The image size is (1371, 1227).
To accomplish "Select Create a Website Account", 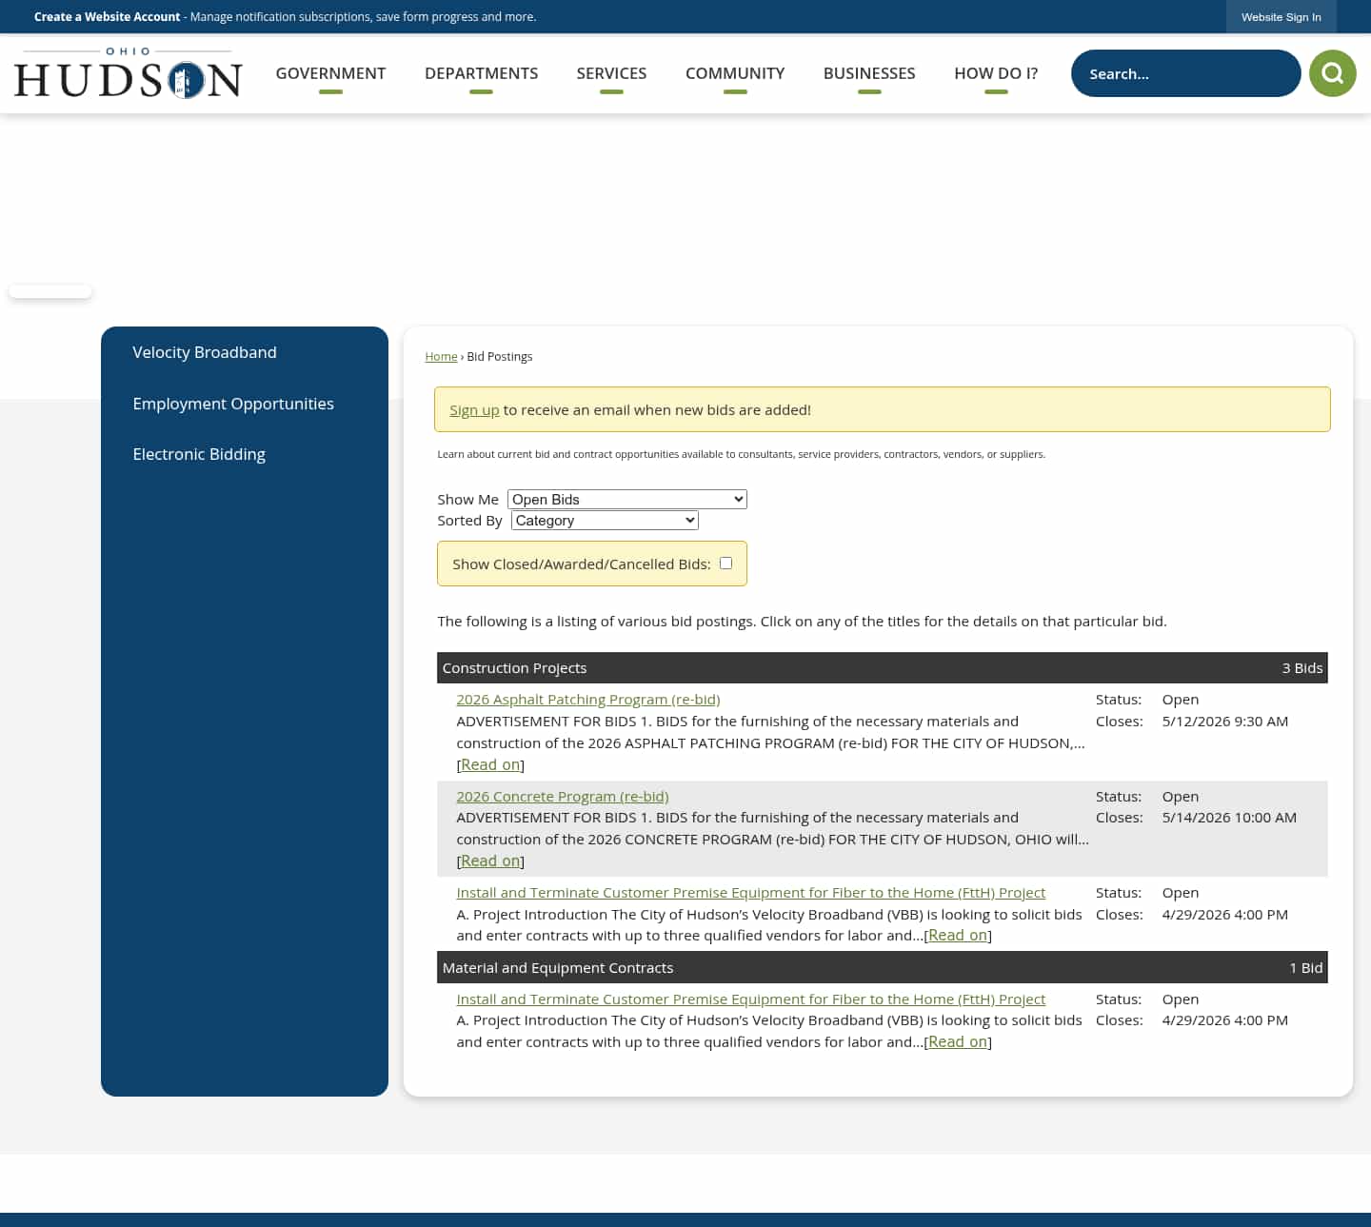I will pyautogui.click(x=107, y=17).
